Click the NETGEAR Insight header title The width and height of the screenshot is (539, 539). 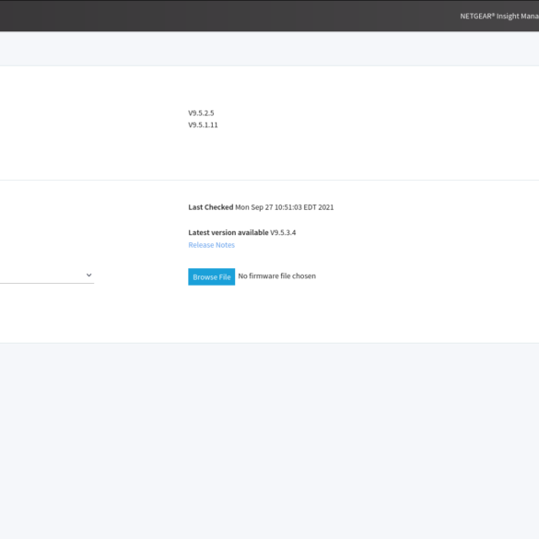[499, 17]
